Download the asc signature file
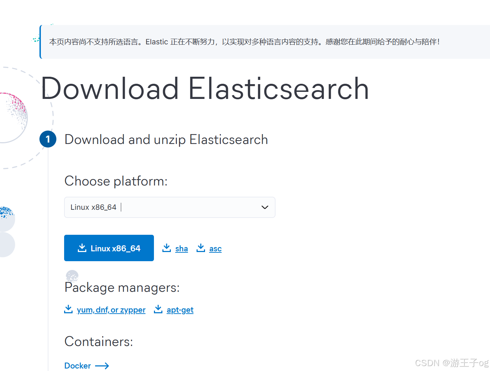 click(215, 248)
